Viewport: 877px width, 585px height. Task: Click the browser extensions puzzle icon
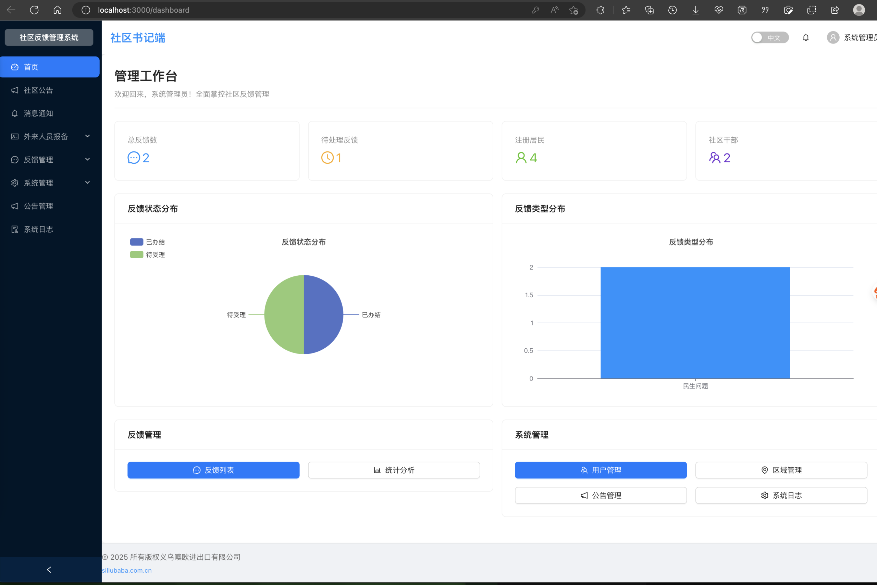click(600, 10)
